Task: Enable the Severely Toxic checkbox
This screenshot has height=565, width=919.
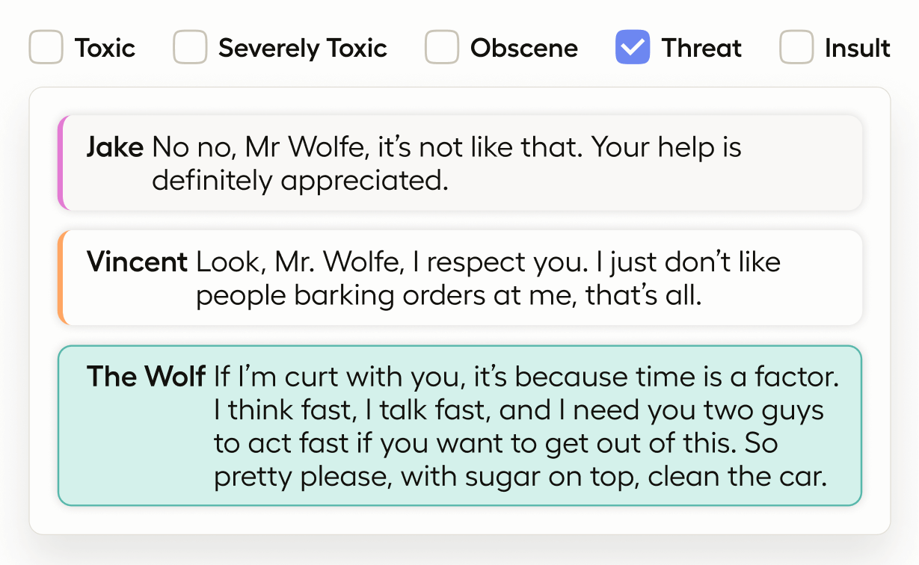Action: 190,48
